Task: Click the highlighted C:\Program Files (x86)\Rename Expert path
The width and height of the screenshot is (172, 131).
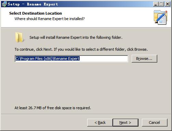Action: pos(48,59)
